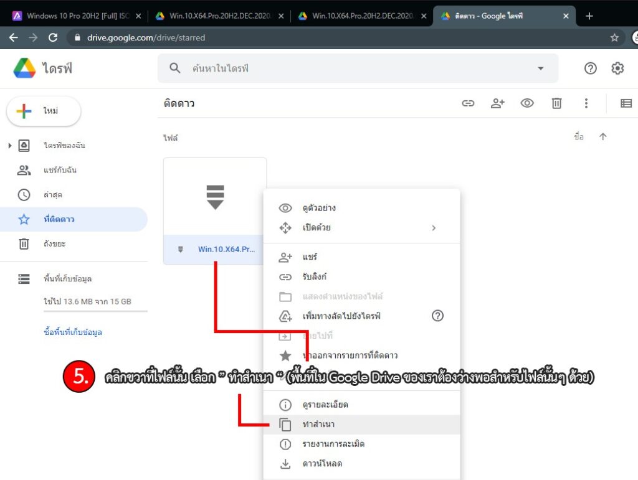The height and width of the screenshot is (480, 638).
Task: Choose เปิดด้วย open with in context menu
Action: click(x=362, y=228)
